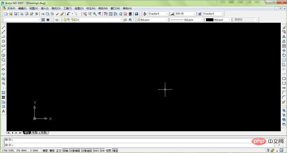Select the Array tool
This screenshot has height=153, width=287.
(x=284, y=46)
